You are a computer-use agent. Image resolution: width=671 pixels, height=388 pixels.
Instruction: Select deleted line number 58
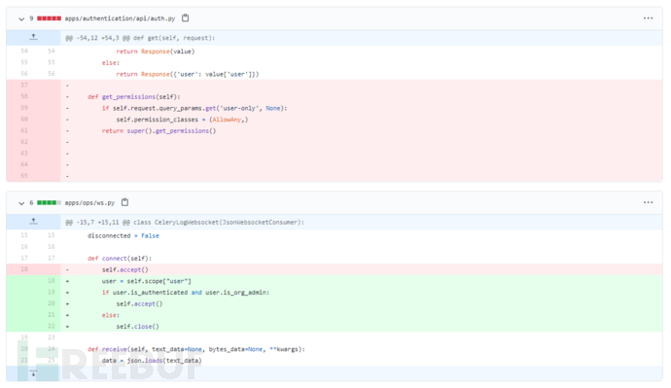(24, 96)
